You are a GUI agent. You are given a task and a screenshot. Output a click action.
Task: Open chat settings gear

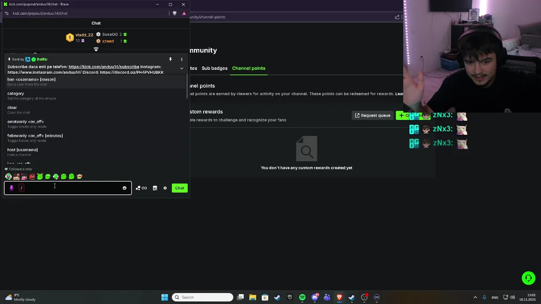coord(165,188)
